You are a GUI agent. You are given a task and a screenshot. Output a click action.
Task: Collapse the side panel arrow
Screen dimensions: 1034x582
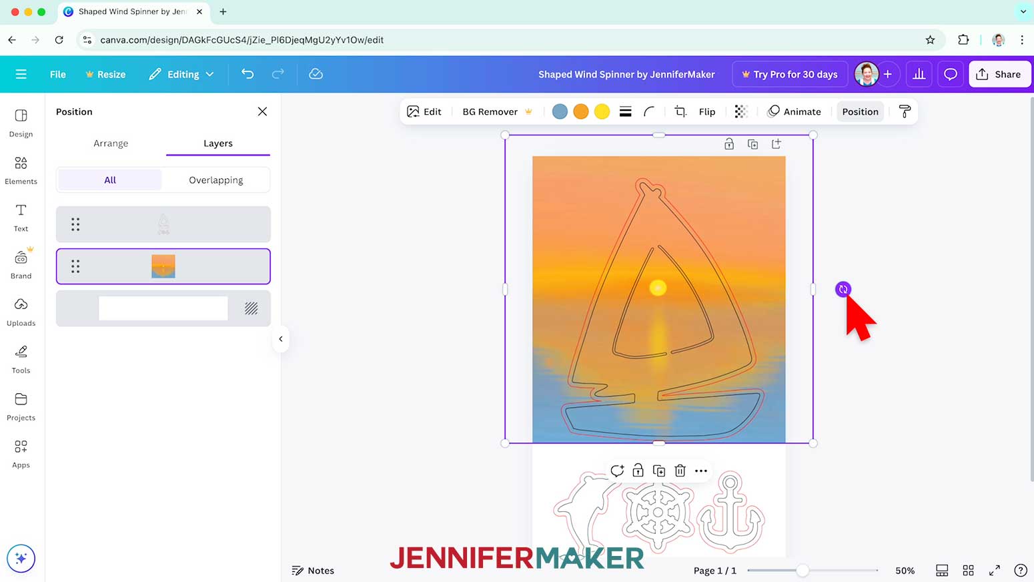pos(281,339)
